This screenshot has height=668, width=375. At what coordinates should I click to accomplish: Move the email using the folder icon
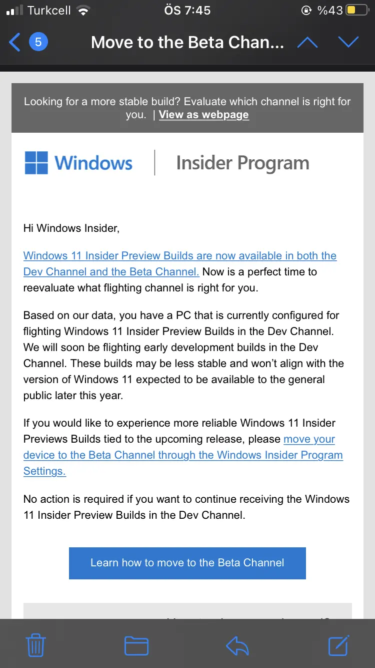pos(136,645)
